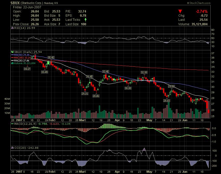Click the 10M volume axis label
The height and width of the screenshot is (174, 221).
7,113
